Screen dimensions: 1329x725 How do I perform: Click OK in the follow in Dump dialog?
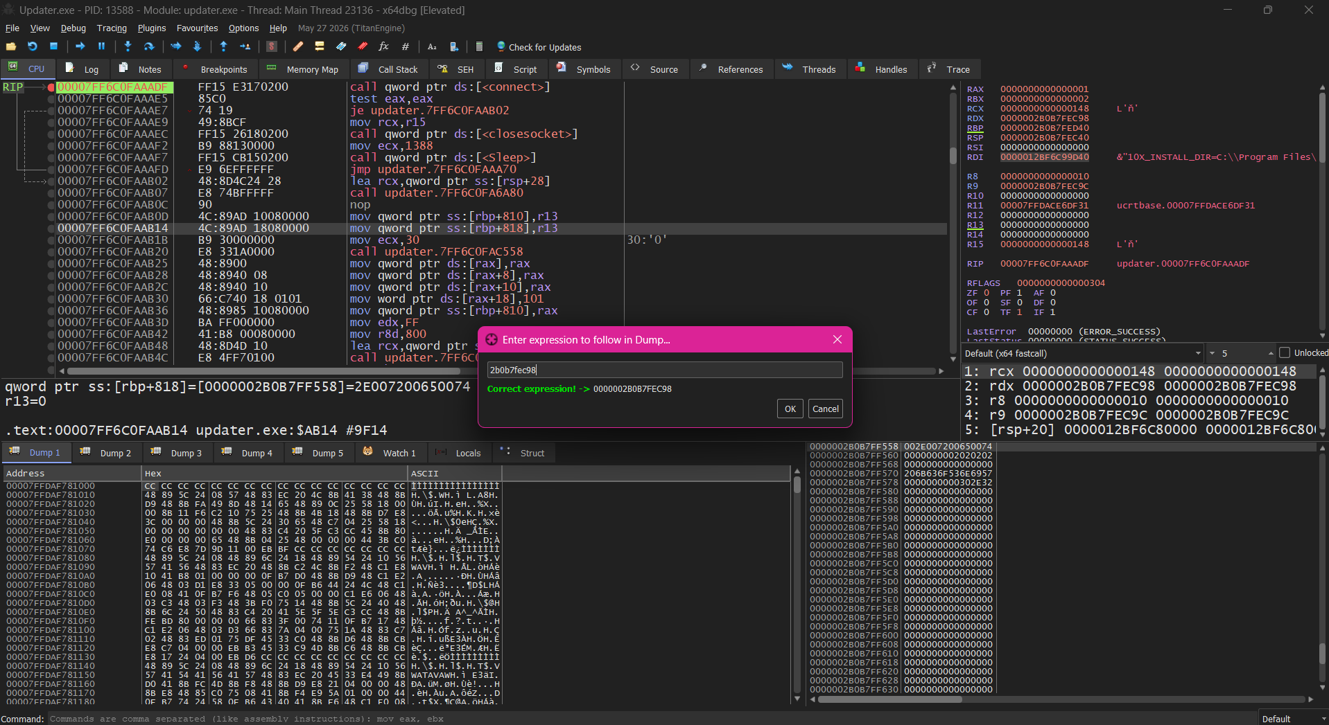point(790,409)
